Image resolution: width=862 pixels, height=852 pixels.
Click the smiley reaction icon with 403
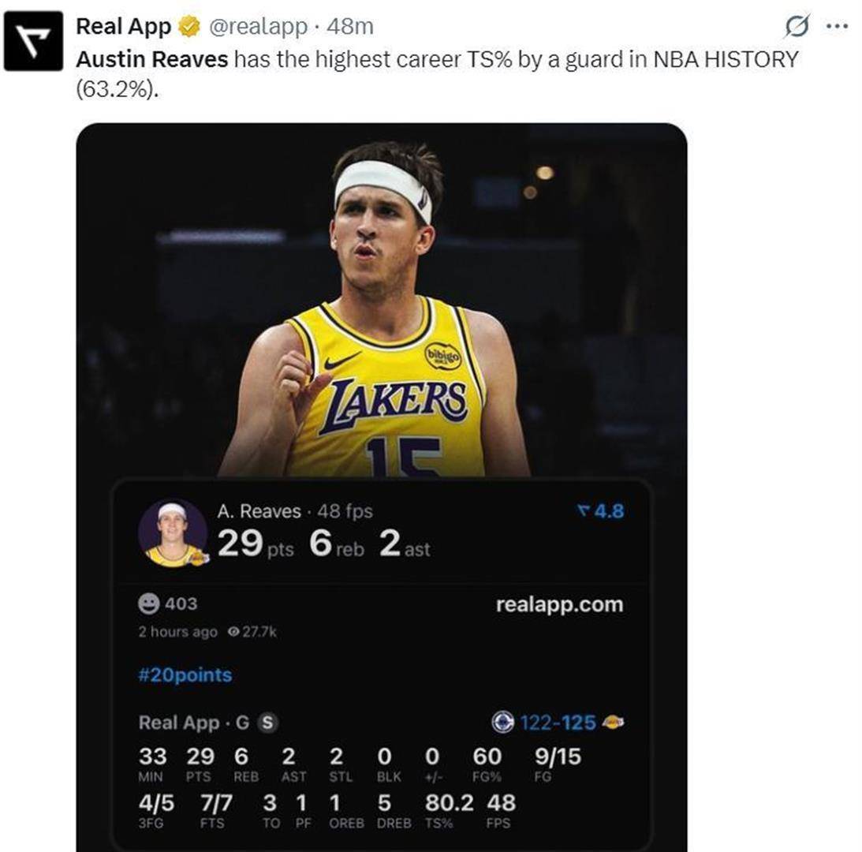[147, 604]
